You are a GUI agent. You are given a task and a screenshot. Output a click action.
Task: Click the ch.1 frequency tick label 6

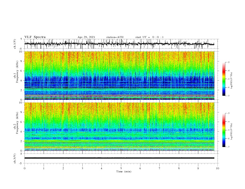coord(21,71)
